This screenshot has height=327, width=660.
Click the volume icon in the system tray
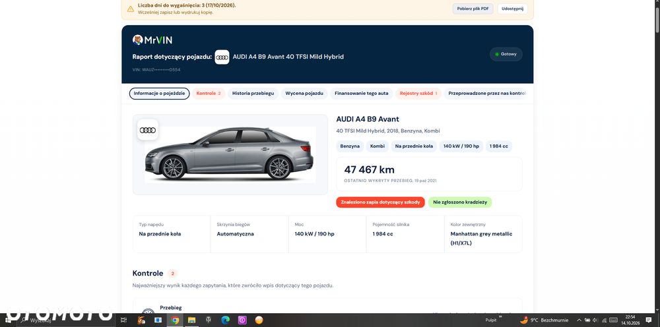[x=595, y=320]
